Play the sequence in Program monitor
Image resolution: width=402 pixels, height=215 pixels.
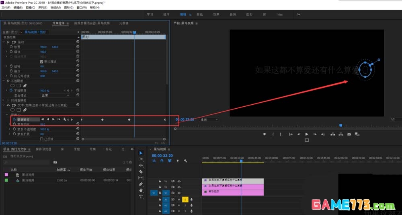click(307, 134)
